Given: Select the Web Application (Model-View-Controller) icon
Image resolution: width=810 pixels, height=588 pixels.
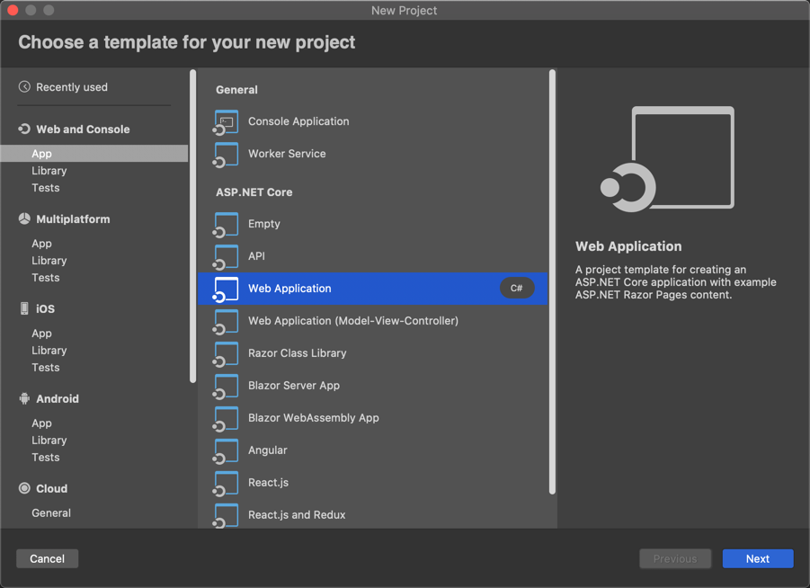Looking at the screenshot, I should click(x=225, y=321).
